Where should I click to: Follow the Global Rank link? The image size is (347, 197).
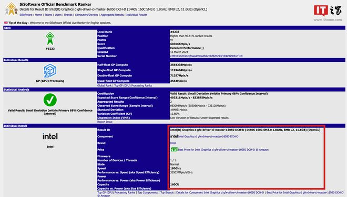pos(105,85)
